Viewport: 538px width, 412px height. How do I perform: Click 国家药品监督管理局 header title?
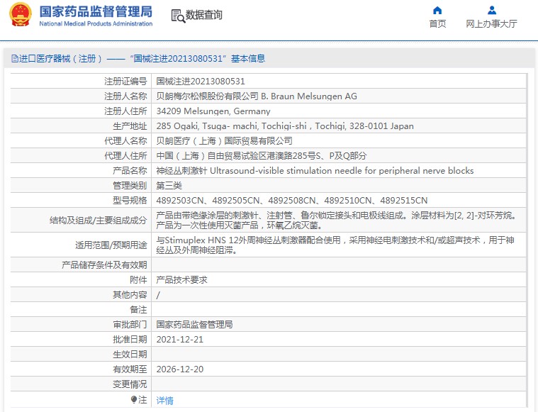(96, 11)
